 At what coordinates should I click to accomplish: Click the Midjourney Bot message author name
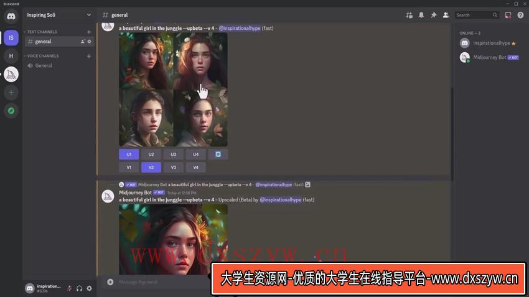[135, 193]
